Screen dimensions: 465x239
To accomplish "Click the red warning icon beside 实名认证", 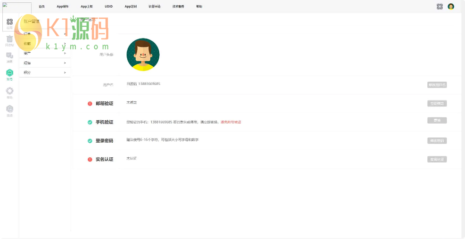I will tap(90, 160).
